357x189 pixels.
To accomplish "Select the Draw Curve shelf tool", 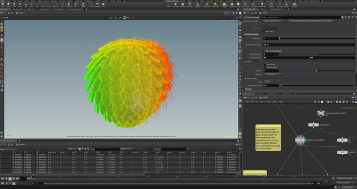I will click(56, 5).
